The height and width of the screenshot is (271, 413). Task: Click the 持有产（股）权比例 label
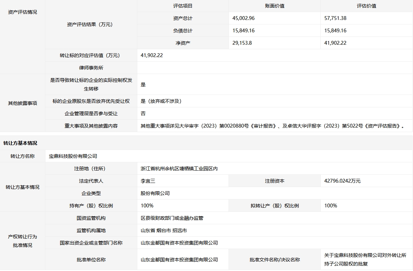pyautogui.click(x=91, y=206)
